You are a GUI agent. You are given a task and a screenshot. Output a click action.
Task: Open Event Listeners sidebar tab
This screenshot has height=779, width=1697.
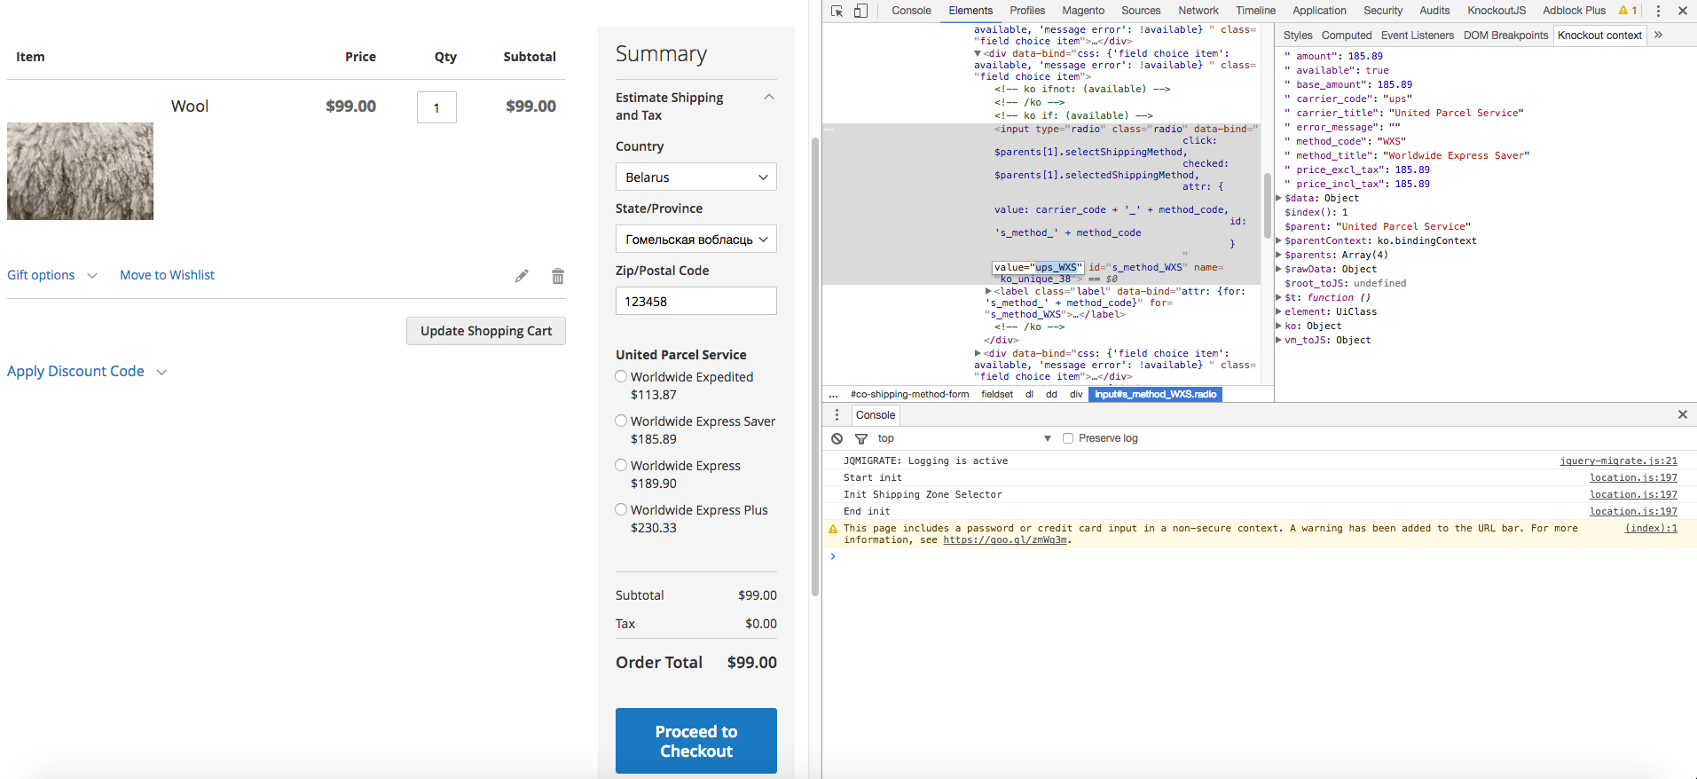pos(1418,35)
